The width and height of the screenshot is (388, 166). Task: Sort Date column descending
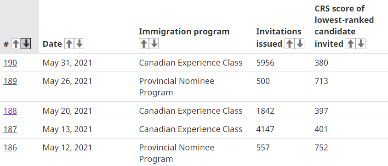(x=79, y=44)
